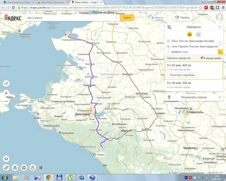Swap route points A and B arrow
The height and width of the screenshot is (181, 226).
[220, 44]
